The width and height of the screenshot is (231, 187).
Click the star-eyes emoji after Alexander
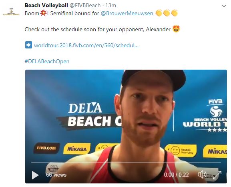(x=176, y=29)
